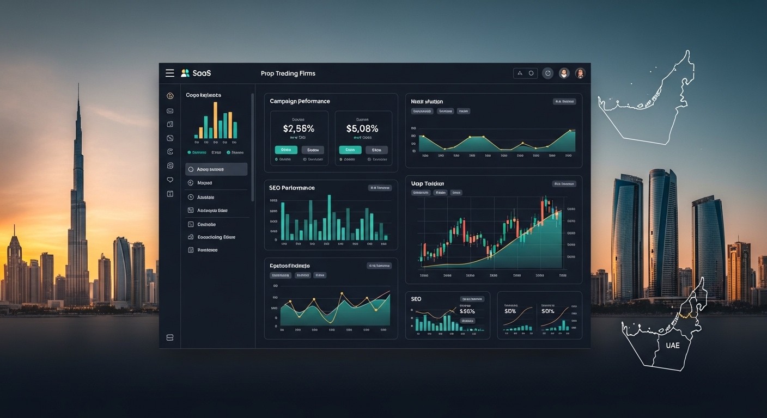Viewport: 767px width, 418px height.
Task: Click the round gray button before avatars
Action: pos(548,73)
